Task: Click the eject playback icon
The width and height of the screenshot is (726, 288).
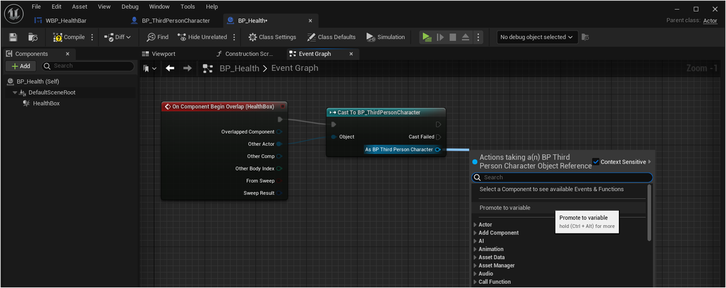Action: click(x=466, y=37)
